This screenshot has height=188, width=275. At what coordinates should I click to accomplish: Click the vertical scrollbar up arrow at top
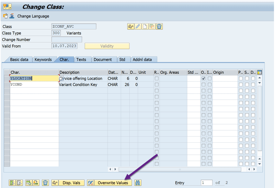pos(260,78)
